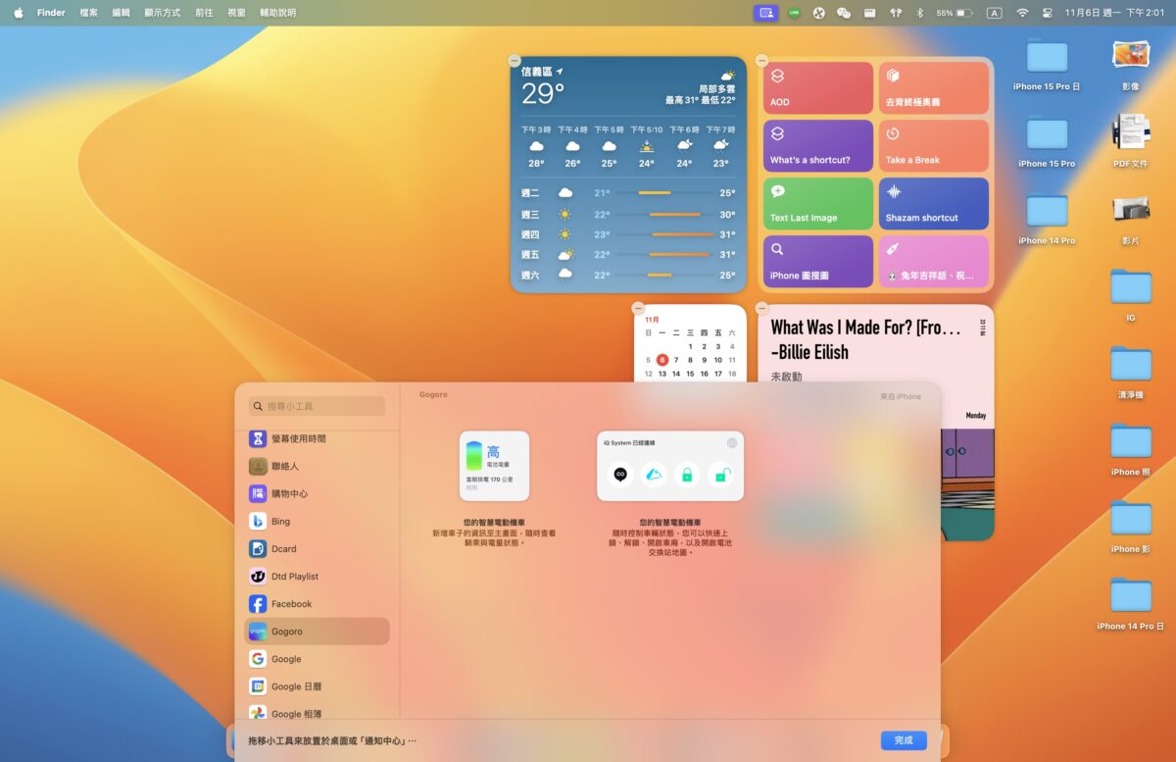This screenshot has height=762, width=1176.
Task: Open the 視窗 menu
Action: (236, 13)
